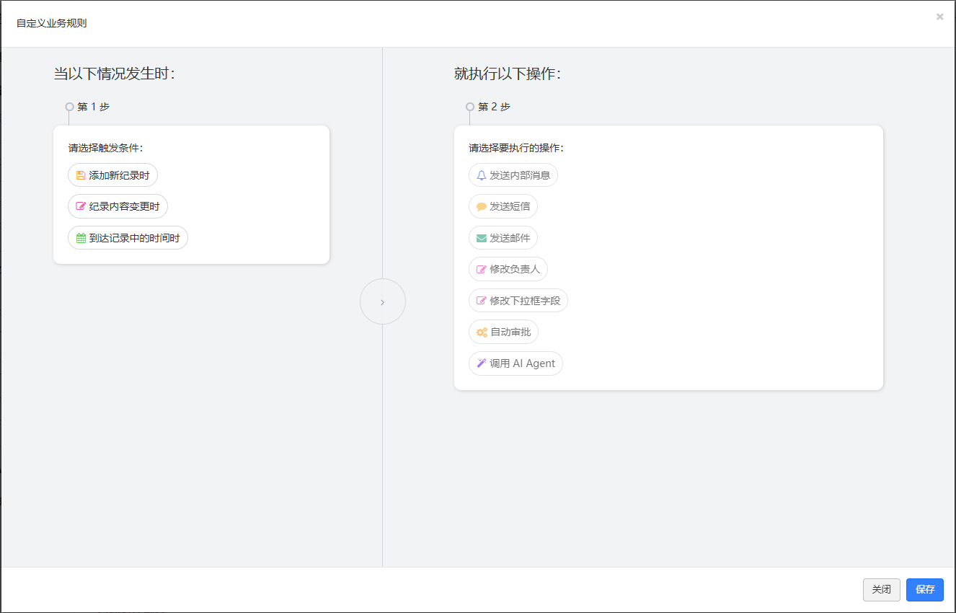Click the circular arrow between the two steps
This screenshot has height=613, width=956.
click(383, 301)
